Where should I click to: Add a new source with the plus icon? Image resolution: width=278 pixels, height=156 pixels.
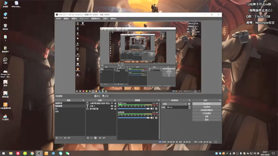pos(88,138)
